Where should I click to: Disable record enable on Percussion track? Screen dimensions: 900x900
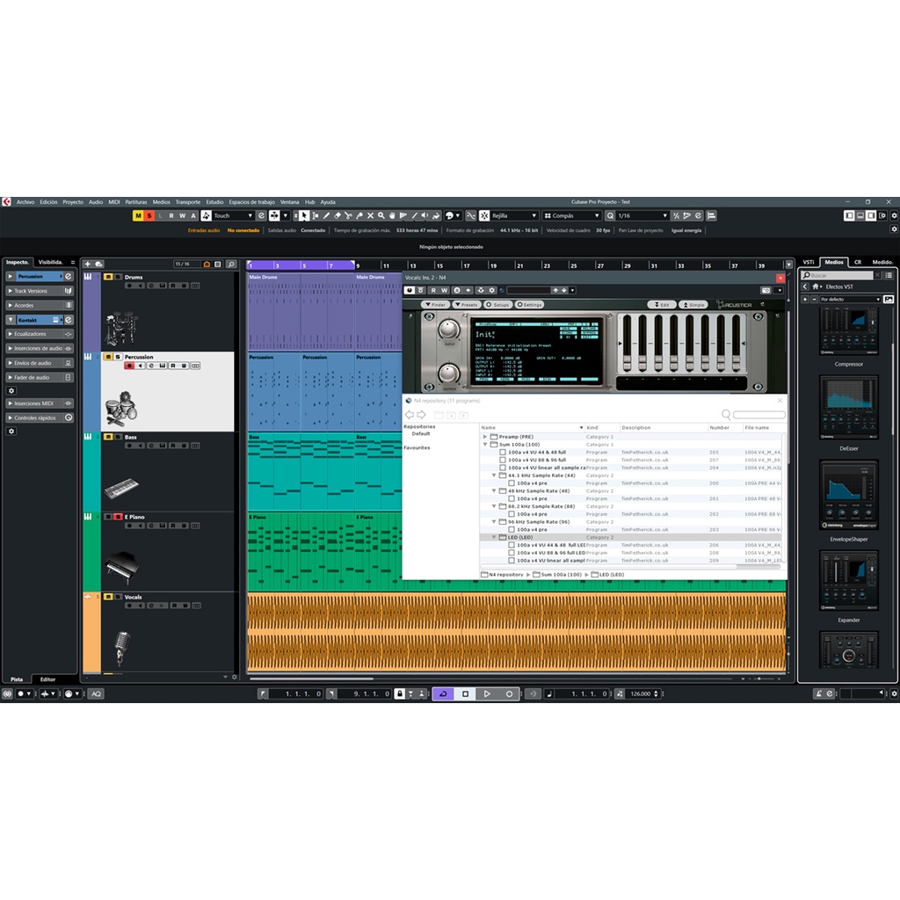coord(129,366)
